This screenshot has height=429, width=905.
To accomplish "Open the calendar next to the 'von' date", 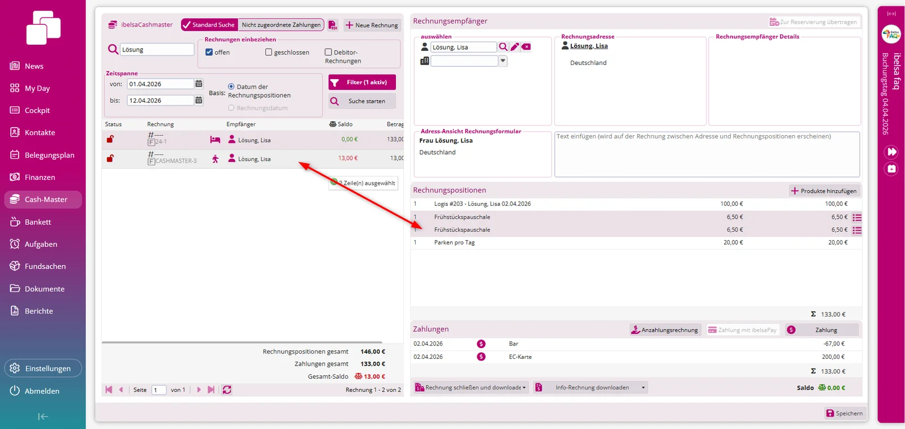I will tap(199, 84).
